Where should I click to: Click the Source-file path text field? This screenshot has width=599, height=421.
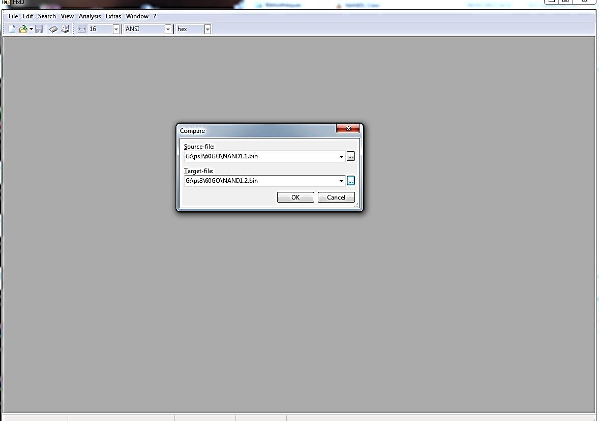click(x=259, y=156)
